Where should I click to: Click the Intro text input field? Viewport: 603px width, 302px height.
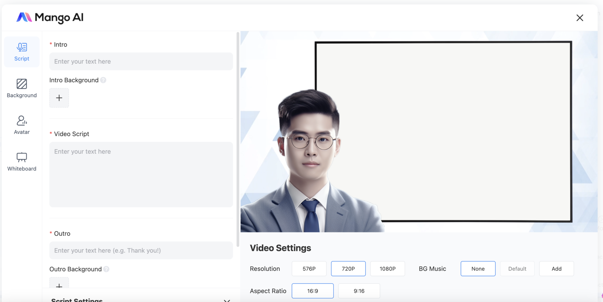click(x=141, y=61)
